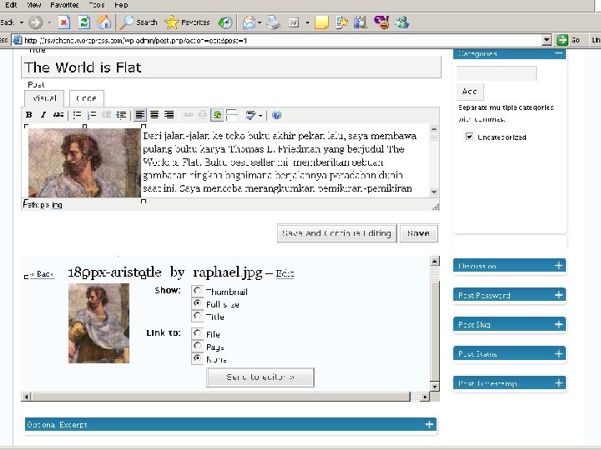The height and width of the screenshot is (450, 601).
Task: Open the View menu
Action: [34, 5]
